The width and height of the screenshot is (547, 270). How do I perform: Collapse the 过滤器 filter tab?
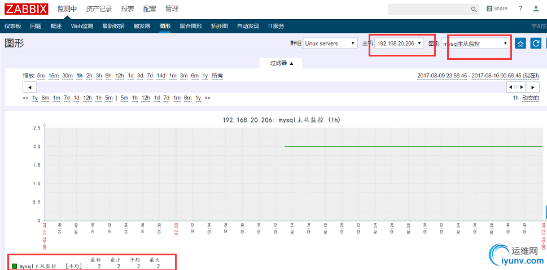(281, 63)
